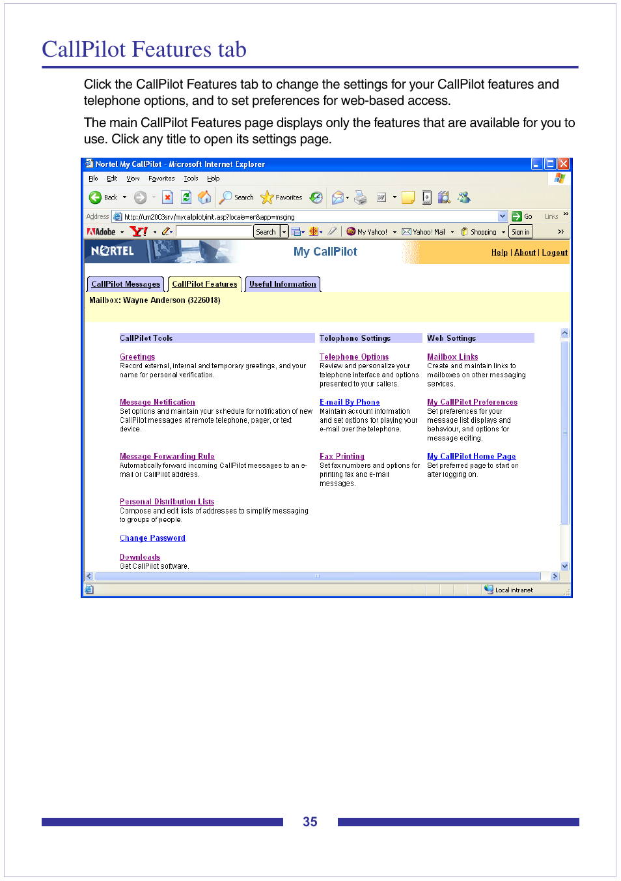Click the Yahoo! Mail toolbar button
This screenshot has width=621, height=881.
point(424,232)
